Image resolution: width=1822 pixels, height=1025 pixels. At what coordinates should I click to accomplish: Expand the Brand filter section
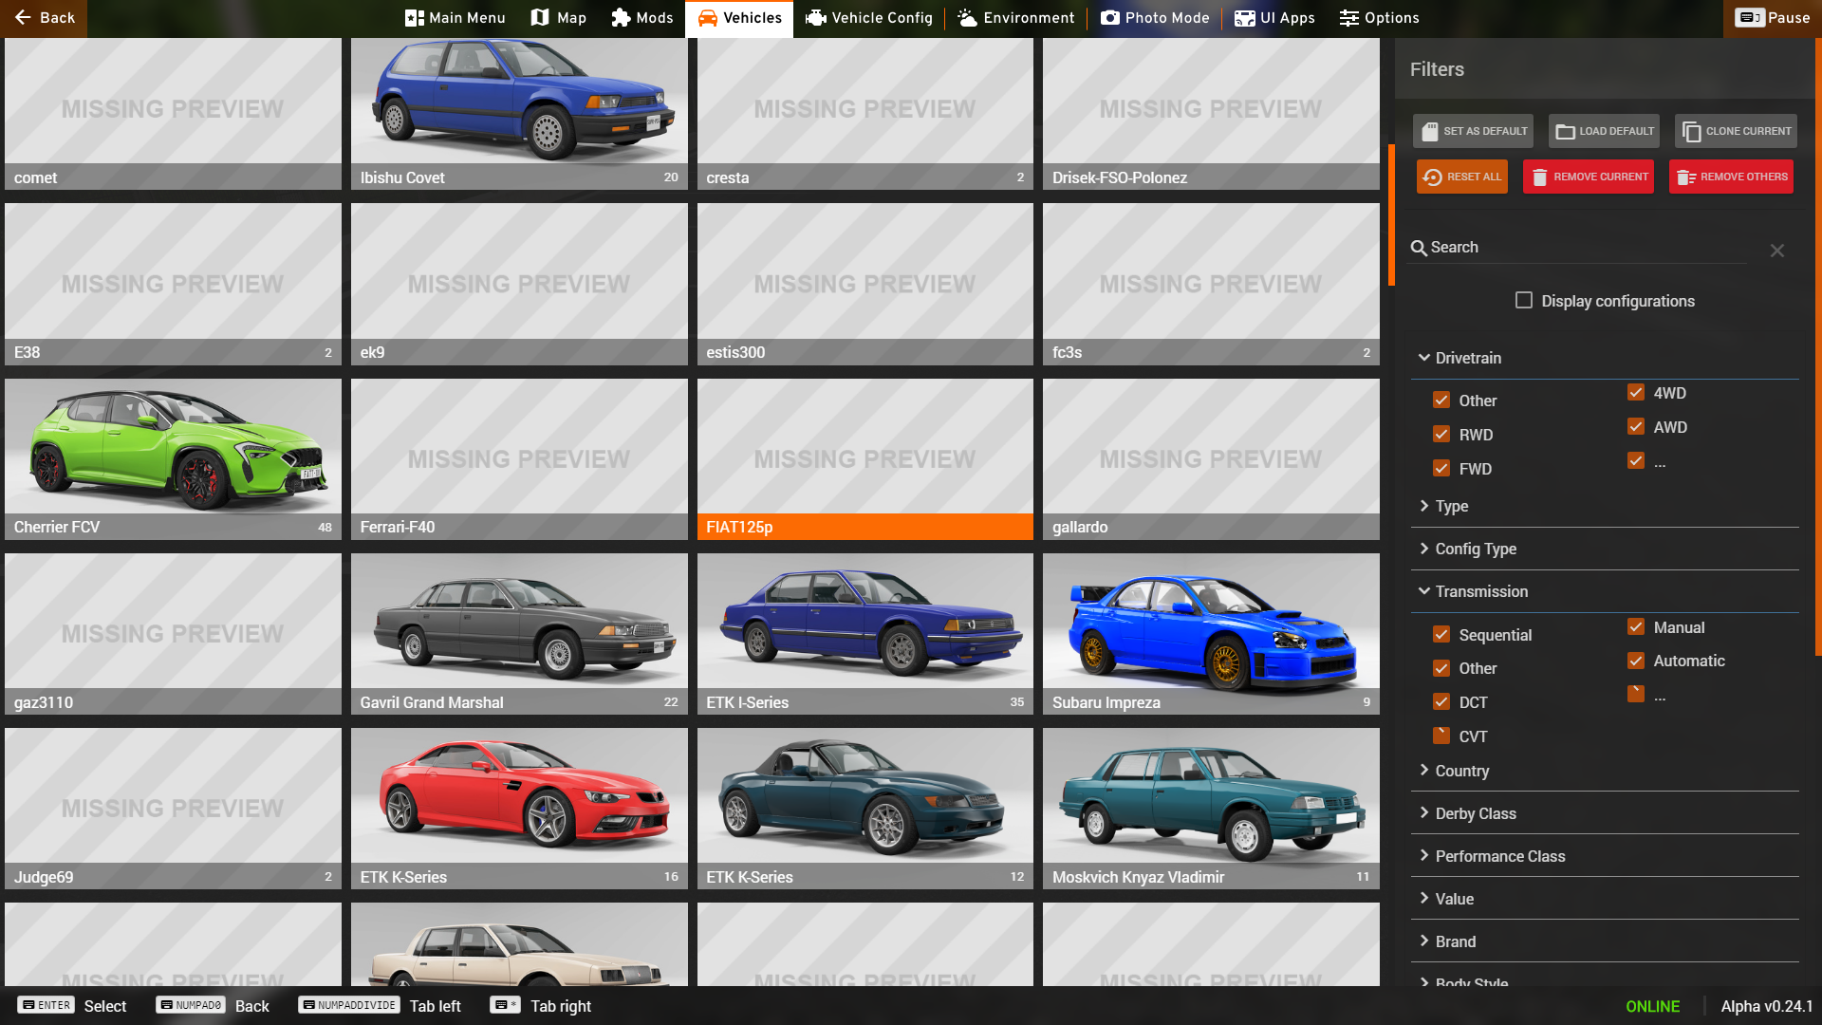[1605, 941]
